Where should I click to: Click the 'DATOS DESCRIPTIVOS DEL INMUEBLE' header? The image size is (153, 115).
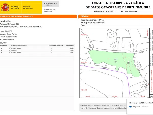coord(16,17)
